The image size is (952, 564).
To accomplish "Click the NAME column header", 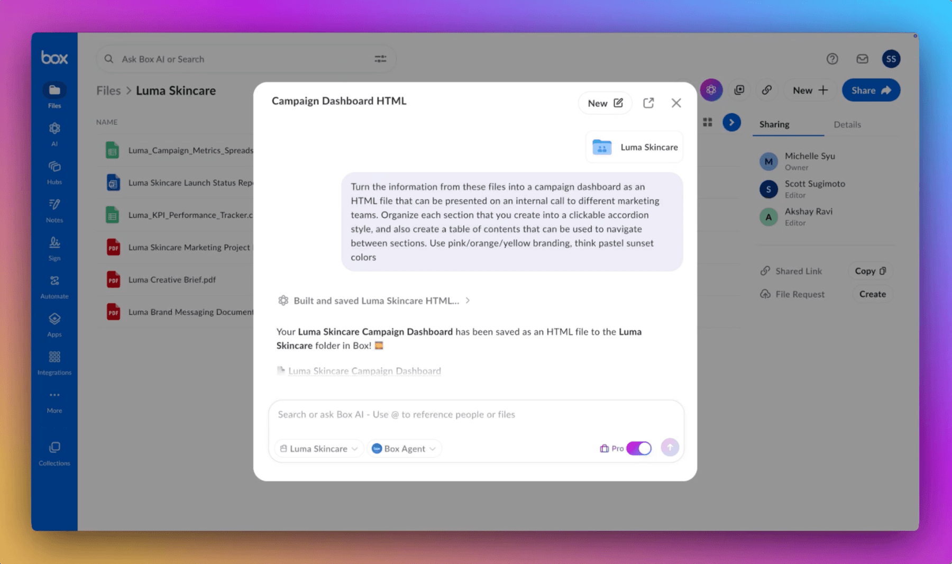I will coord(107,122).
